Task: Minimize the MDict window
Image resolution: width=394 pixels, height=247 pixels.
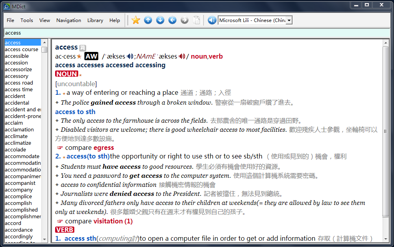Action: [x=356, y=5]
